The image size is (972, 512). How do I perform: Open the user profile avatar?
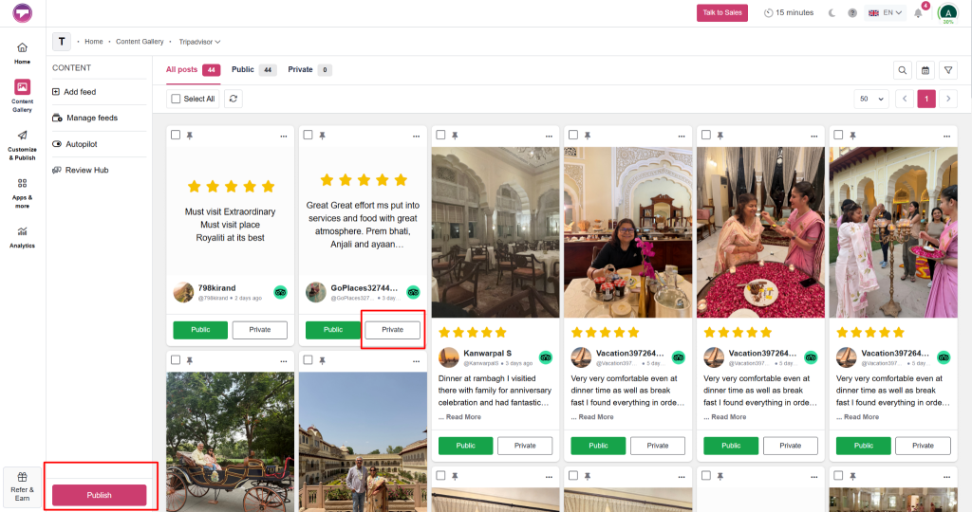point(948,13)
